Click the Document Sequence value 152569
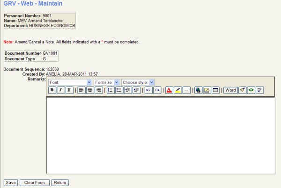This screenshot has height=188, width=281. pos(52,69)
